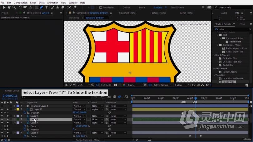
Task: Hide Layer 10 with eye toggle
Action: (x=2, y=109)
